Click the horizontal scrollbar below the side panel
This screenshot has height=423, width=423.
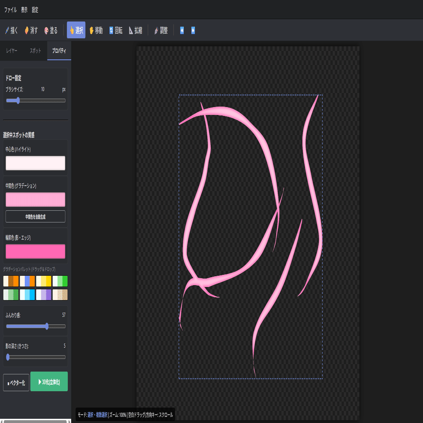(36, 421)
